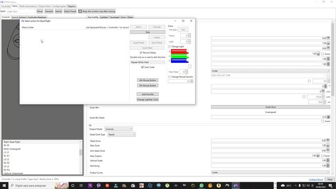Switch to Special Actions sub-tab

[x=19, y=17]
